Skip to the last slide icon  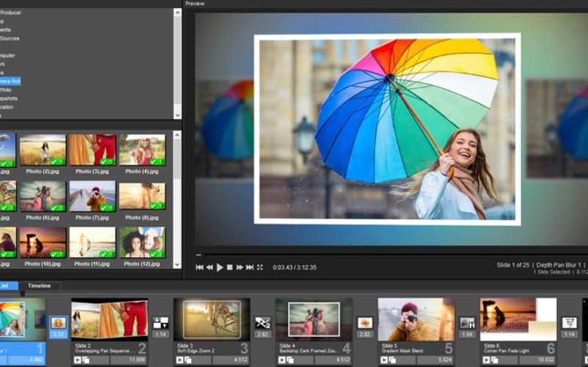250,267
